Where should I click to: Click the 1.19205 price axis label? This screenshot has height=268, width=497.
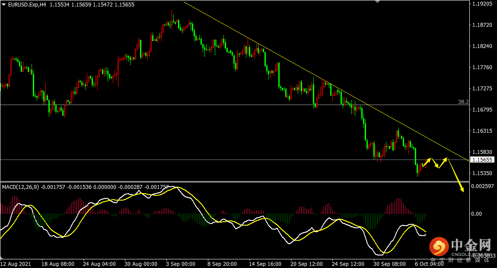482,4
